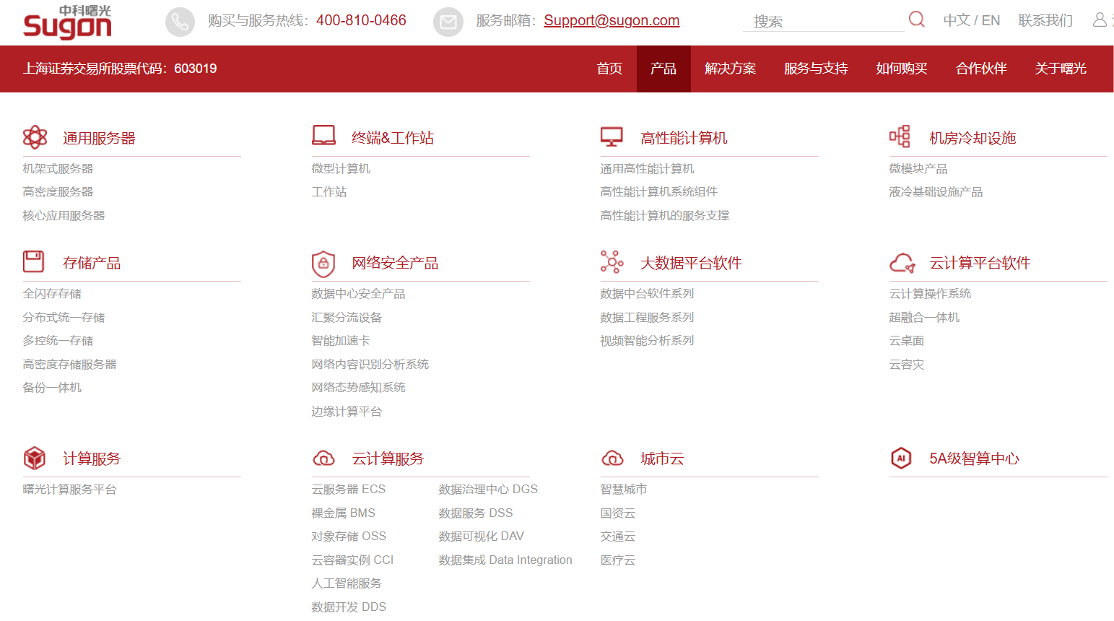The width and height of the screenshot is (1114, 621).
Task: Click the user account icon
Action: click(x=1100, y=20)
